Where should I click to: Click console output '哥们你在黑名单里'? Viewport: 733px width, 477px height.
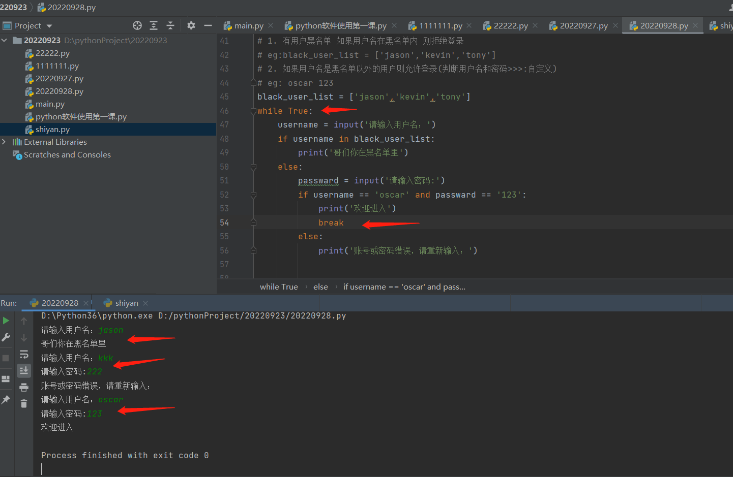click(74, 343)
